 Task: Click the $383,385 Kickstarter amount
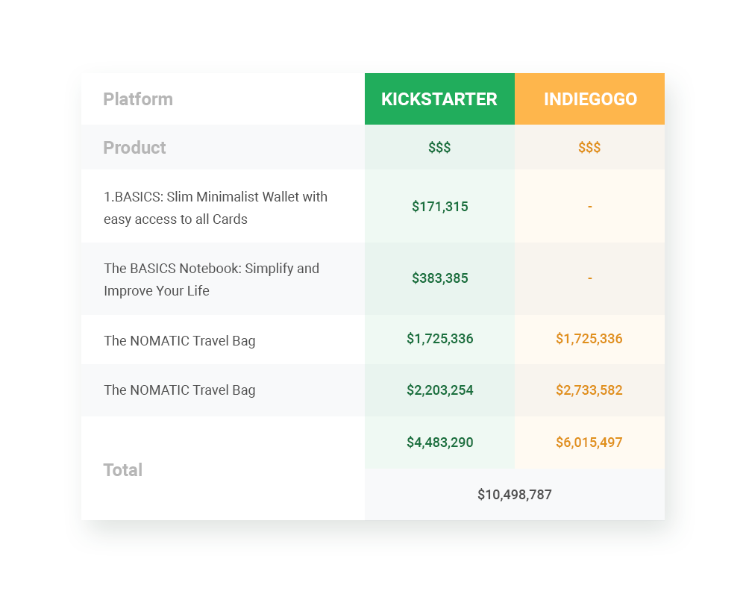pos(440,278)
